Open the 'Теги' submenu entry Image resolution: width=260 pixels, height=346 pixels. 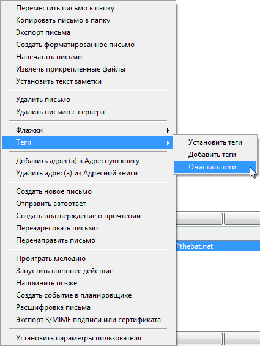pos(87,142)
